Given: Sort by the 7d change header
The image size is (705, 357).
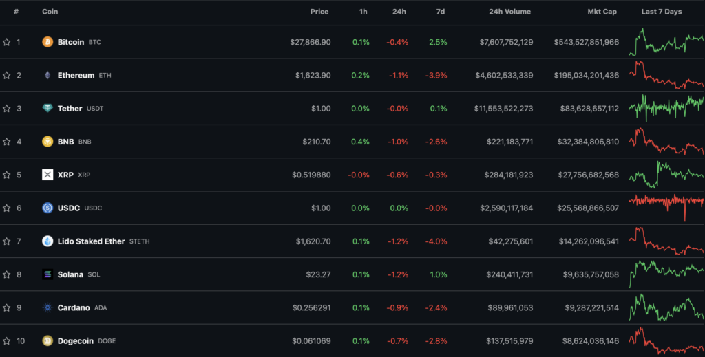Looking at the screenshot, I should [x=441, y=12].
